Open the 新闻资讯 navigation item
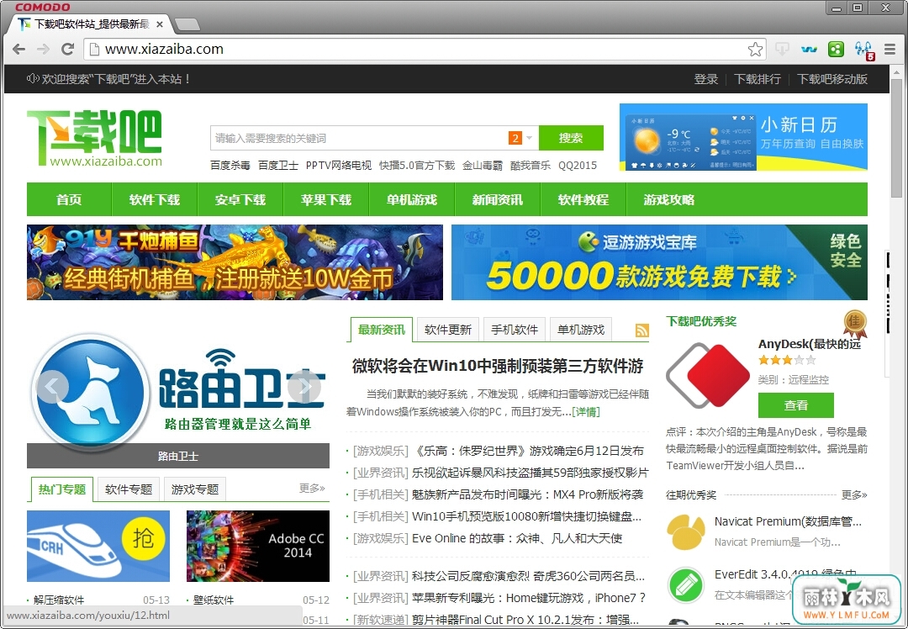 (498, 200)
